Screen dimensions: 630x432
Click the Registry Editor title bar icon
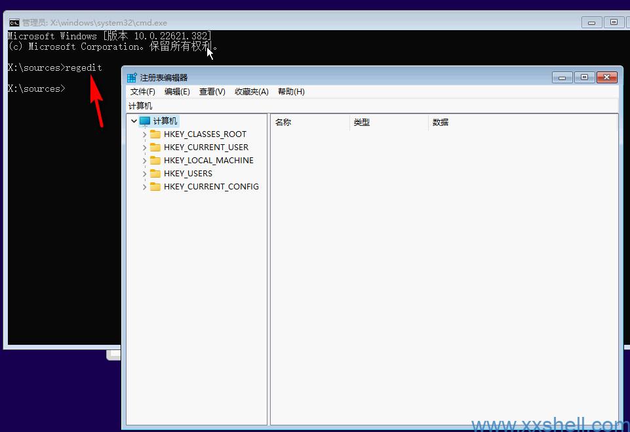132,77
